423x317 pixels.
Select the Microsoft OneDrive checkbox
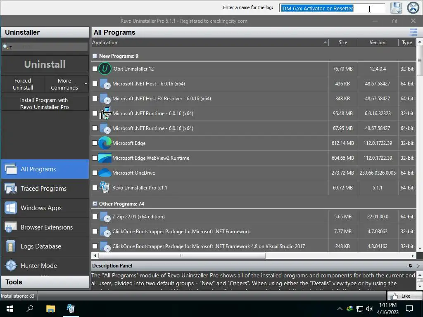click(95, 173)
